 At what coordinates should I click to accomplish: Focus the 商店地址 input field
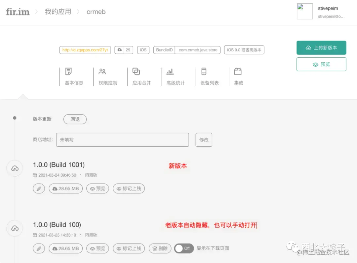pos(123,140)
